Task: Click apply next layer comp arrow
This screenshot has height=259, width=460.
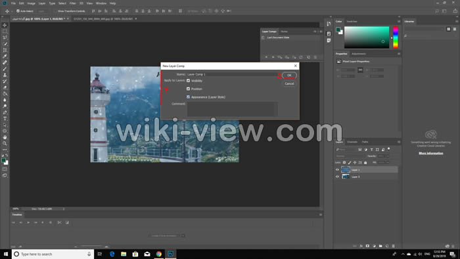Action: 273,57
